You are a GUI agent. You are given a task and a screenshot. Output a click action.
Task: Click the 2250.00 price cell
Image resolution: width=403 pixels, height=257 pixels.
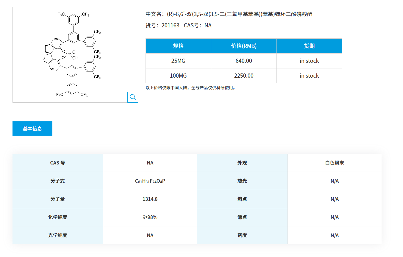pyautogui.click(x=243, y=76)
